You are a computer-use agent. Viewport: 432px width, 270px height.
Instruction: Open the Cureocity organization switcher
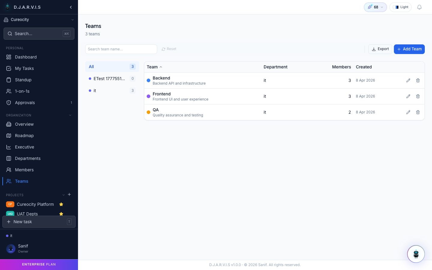click(39, 20)
